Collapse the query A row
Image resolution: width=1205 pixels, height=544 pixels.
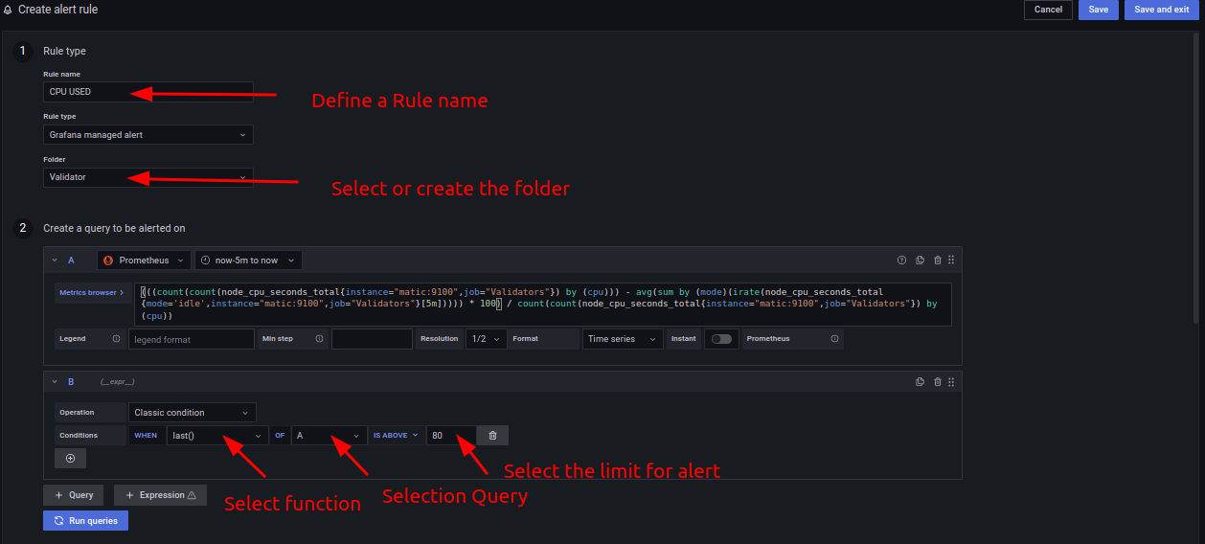[55, 261]
